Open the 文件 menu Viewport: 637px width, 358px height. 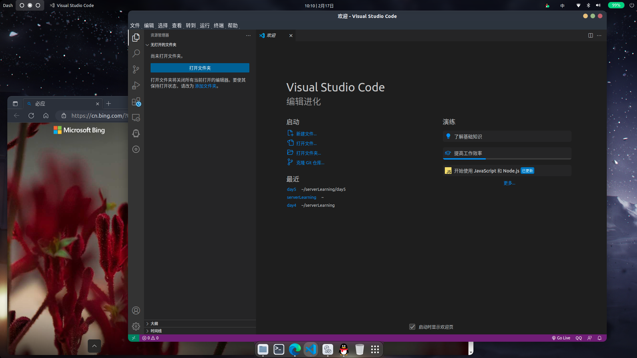click(x=135, y=26)
